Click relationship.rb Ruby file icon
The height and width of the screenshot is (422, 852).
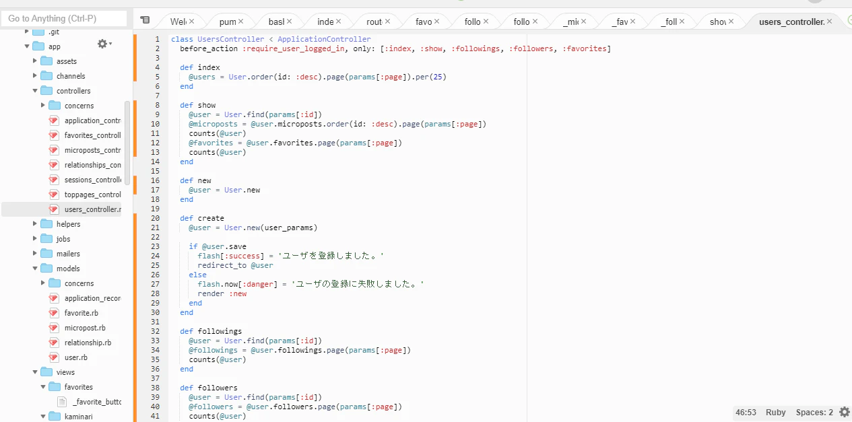pyautogui.click(x=54, y=343)
